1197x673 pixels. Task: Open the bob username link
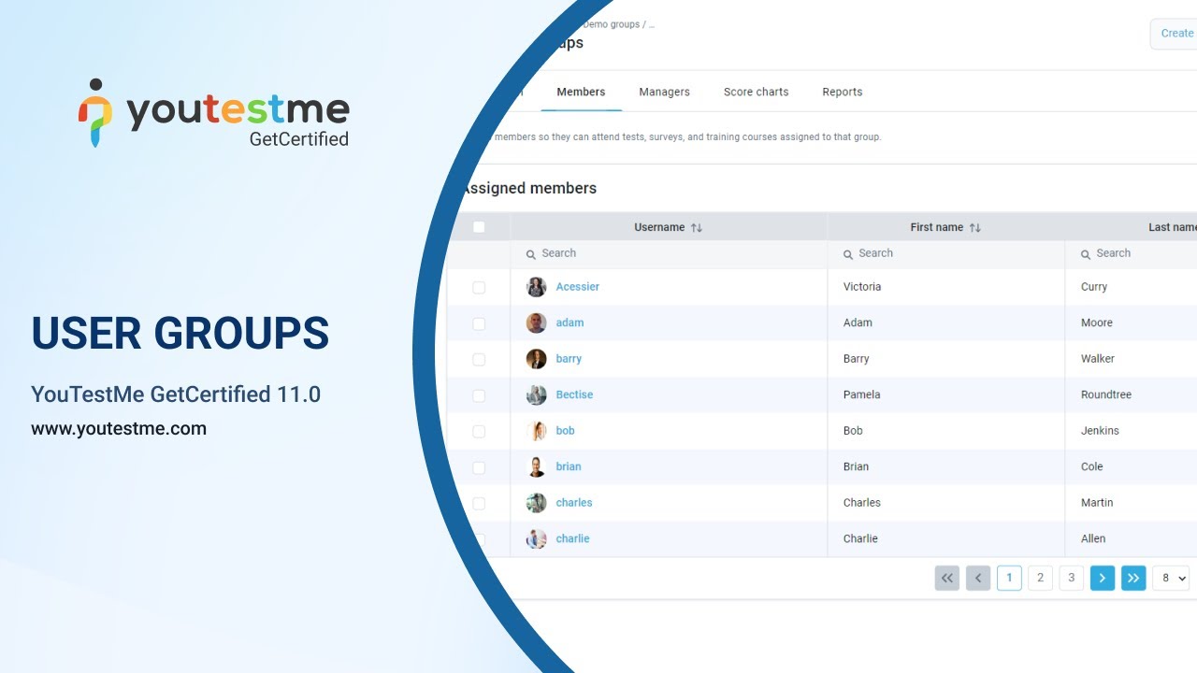[565, 431]
